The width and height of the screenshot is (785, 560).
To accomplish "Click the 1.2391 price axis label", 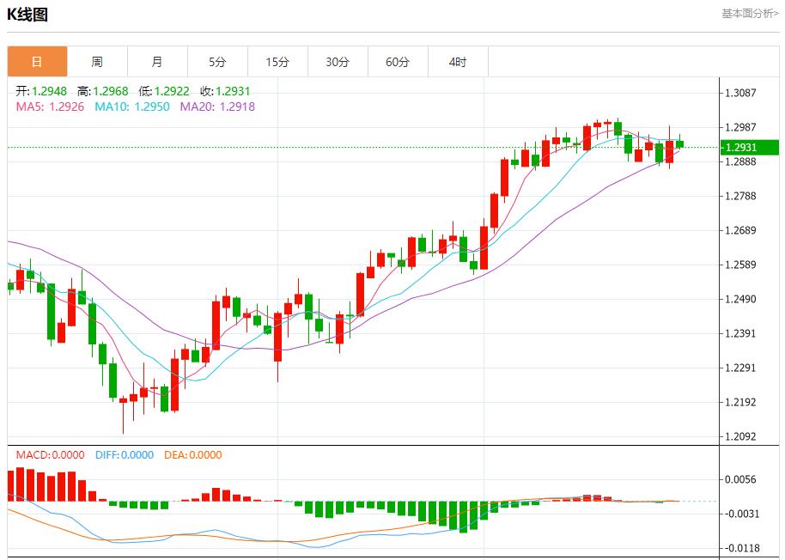I will pyautogui.click(x=740, y=333).
